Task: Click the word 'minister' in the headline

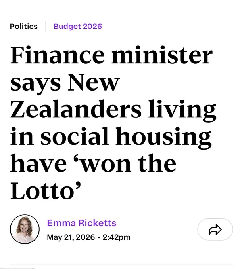Action: (x=162, y=55)
